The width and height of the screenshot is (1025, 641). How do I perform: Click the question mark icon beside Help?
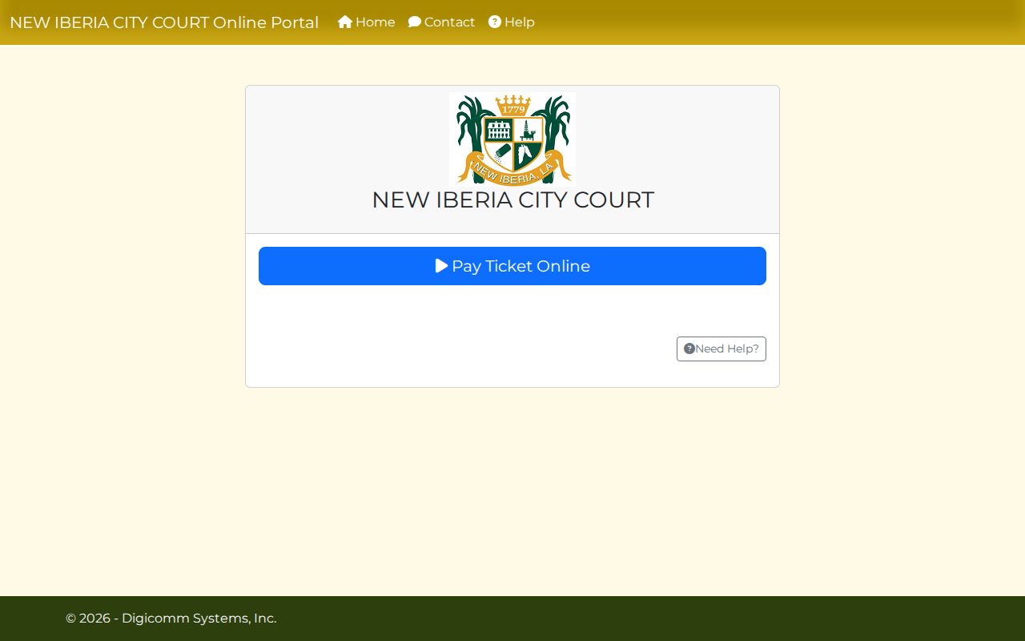[x=495, y=22]
